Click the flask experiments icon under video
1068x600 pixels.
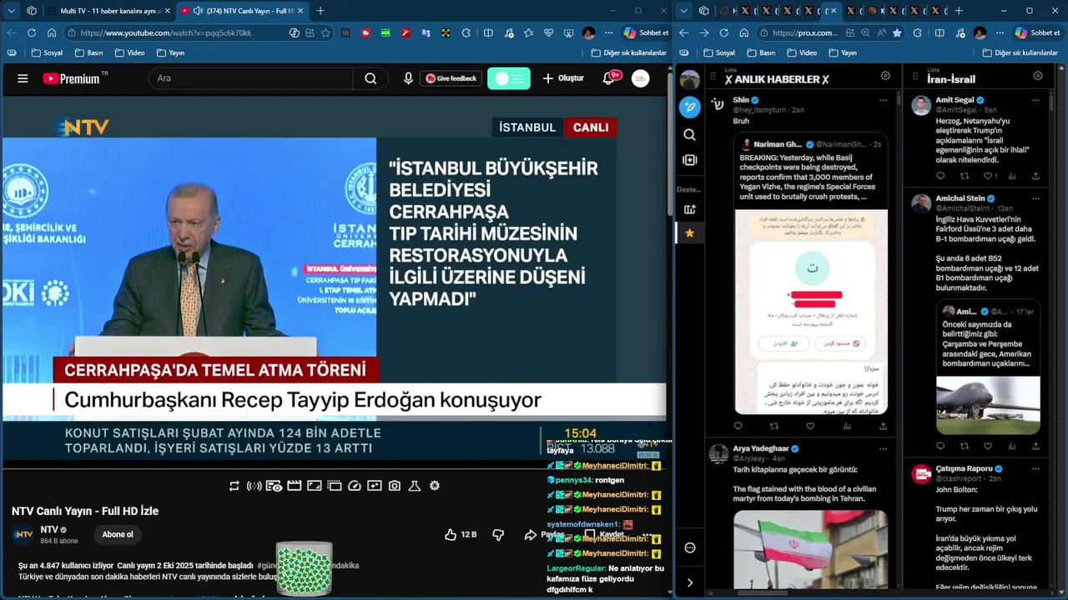tap(415, 486)
